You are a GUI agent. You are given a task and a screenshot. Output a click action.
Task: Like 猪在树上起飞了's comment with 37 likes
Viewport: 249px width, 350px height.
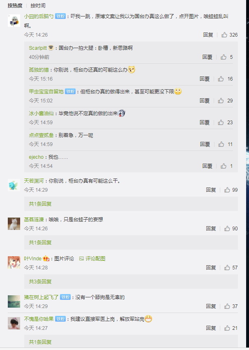[227, 306]
